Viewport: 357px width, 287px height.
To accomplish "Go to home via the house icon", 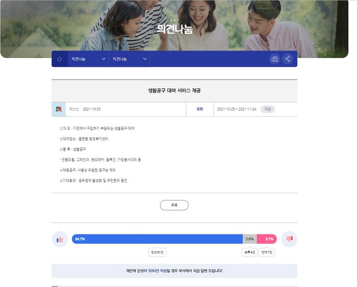I will [x=60, y=59].
